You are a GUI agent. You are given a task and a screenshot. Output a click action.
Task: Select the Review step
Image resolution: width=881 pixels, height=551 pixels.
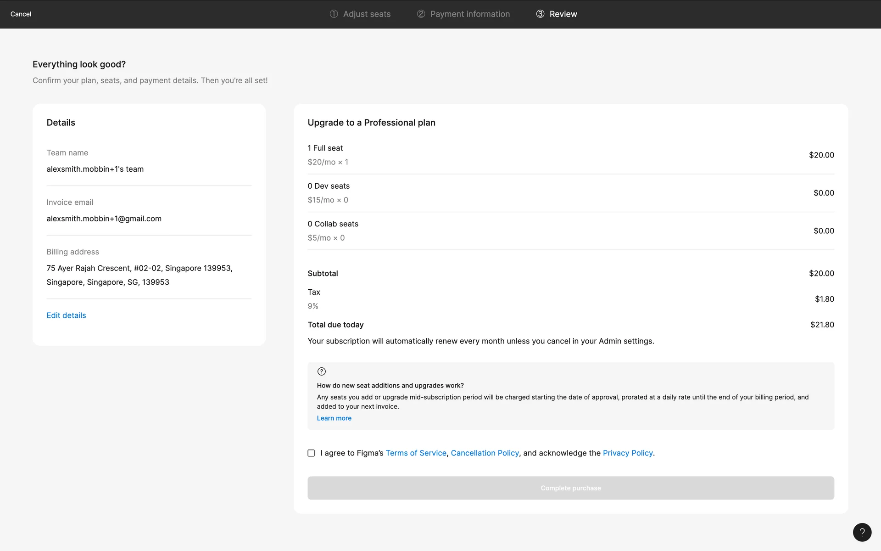[x=563, y=14]
